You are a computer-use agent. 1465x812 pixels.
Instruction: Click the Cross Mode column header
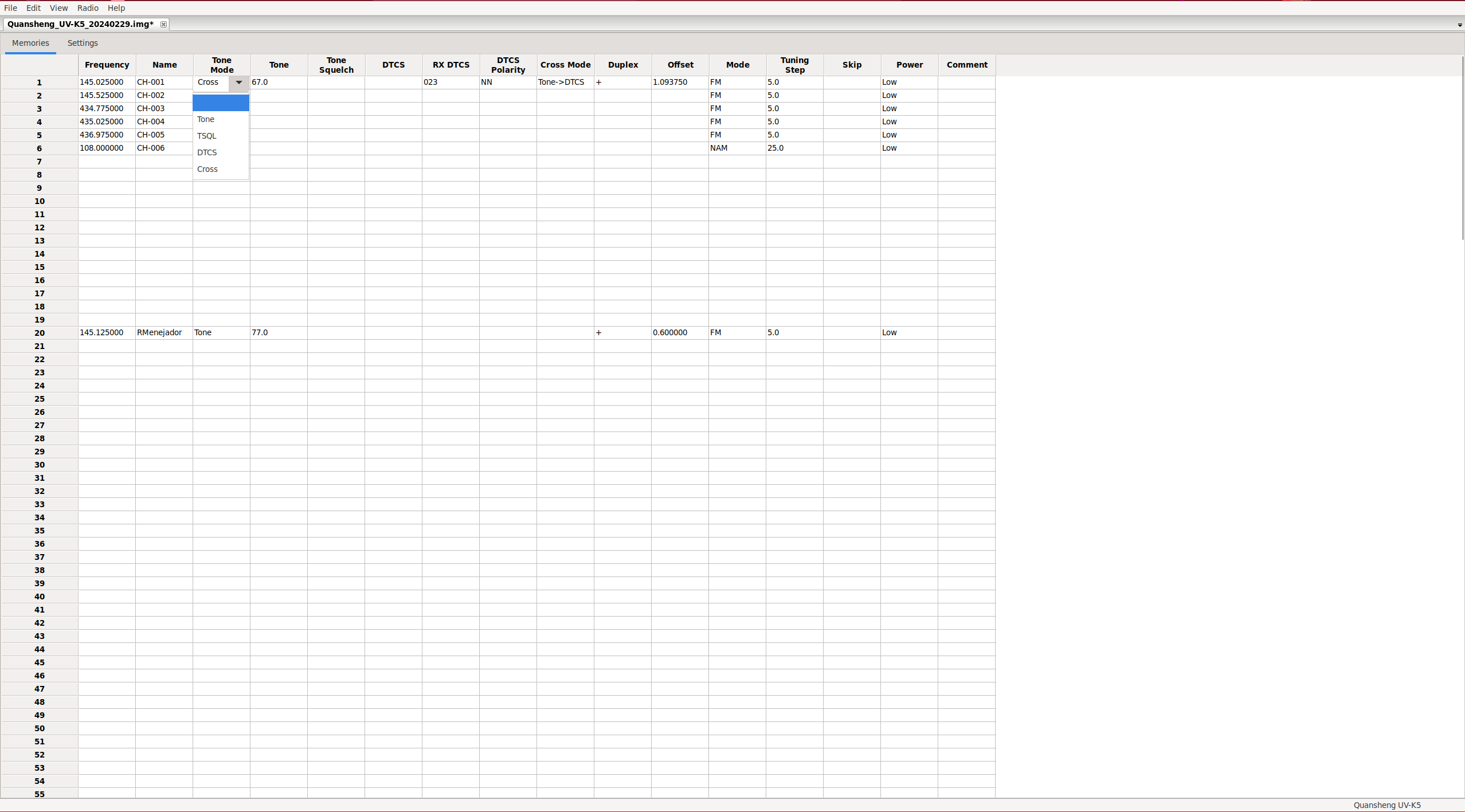tap(565, 65)
